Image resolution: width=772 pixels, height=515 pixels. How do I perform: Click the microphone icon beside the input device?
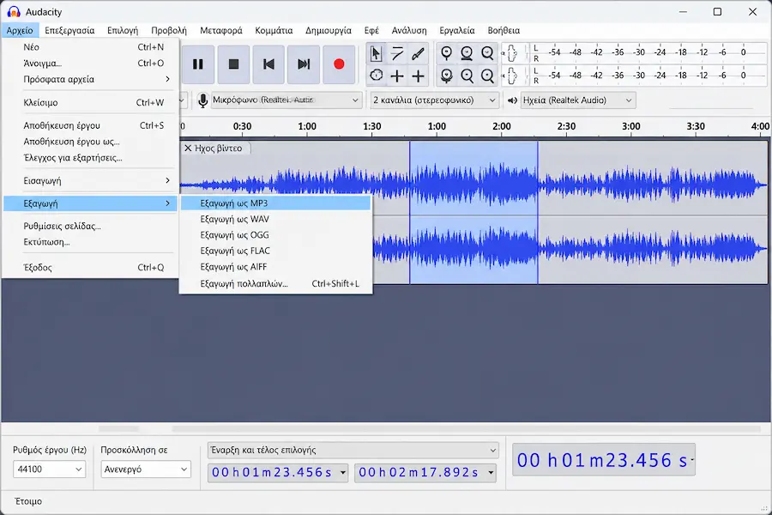tap(202, 100)
